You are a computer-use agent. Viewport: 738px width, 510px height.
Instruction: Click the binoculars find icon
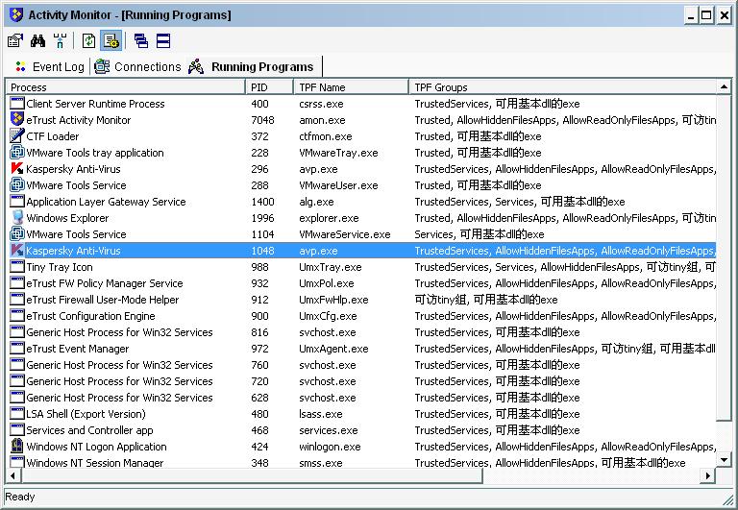coord(37,41)
